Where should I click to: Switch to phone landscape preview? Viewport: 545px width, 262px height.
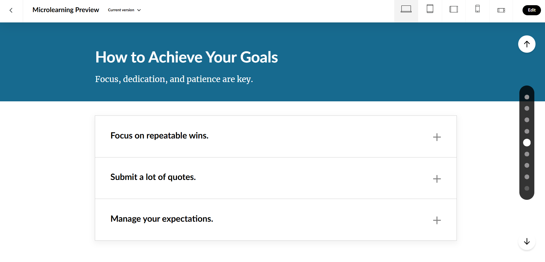501,10
